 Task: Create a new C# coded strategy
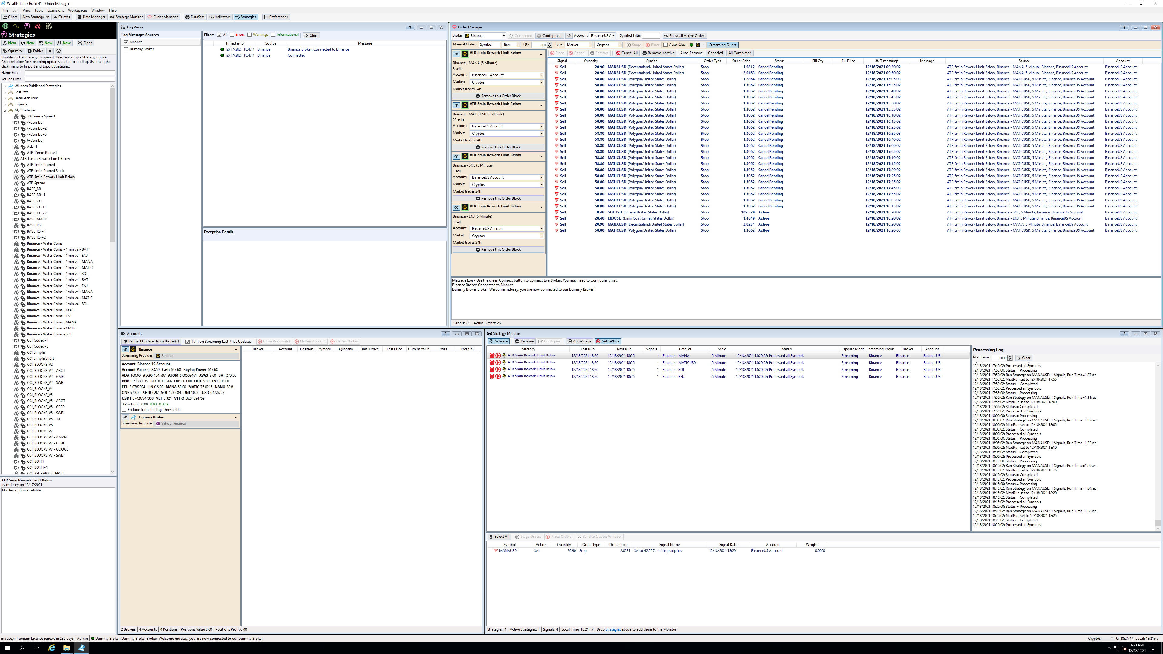(28, 43)
